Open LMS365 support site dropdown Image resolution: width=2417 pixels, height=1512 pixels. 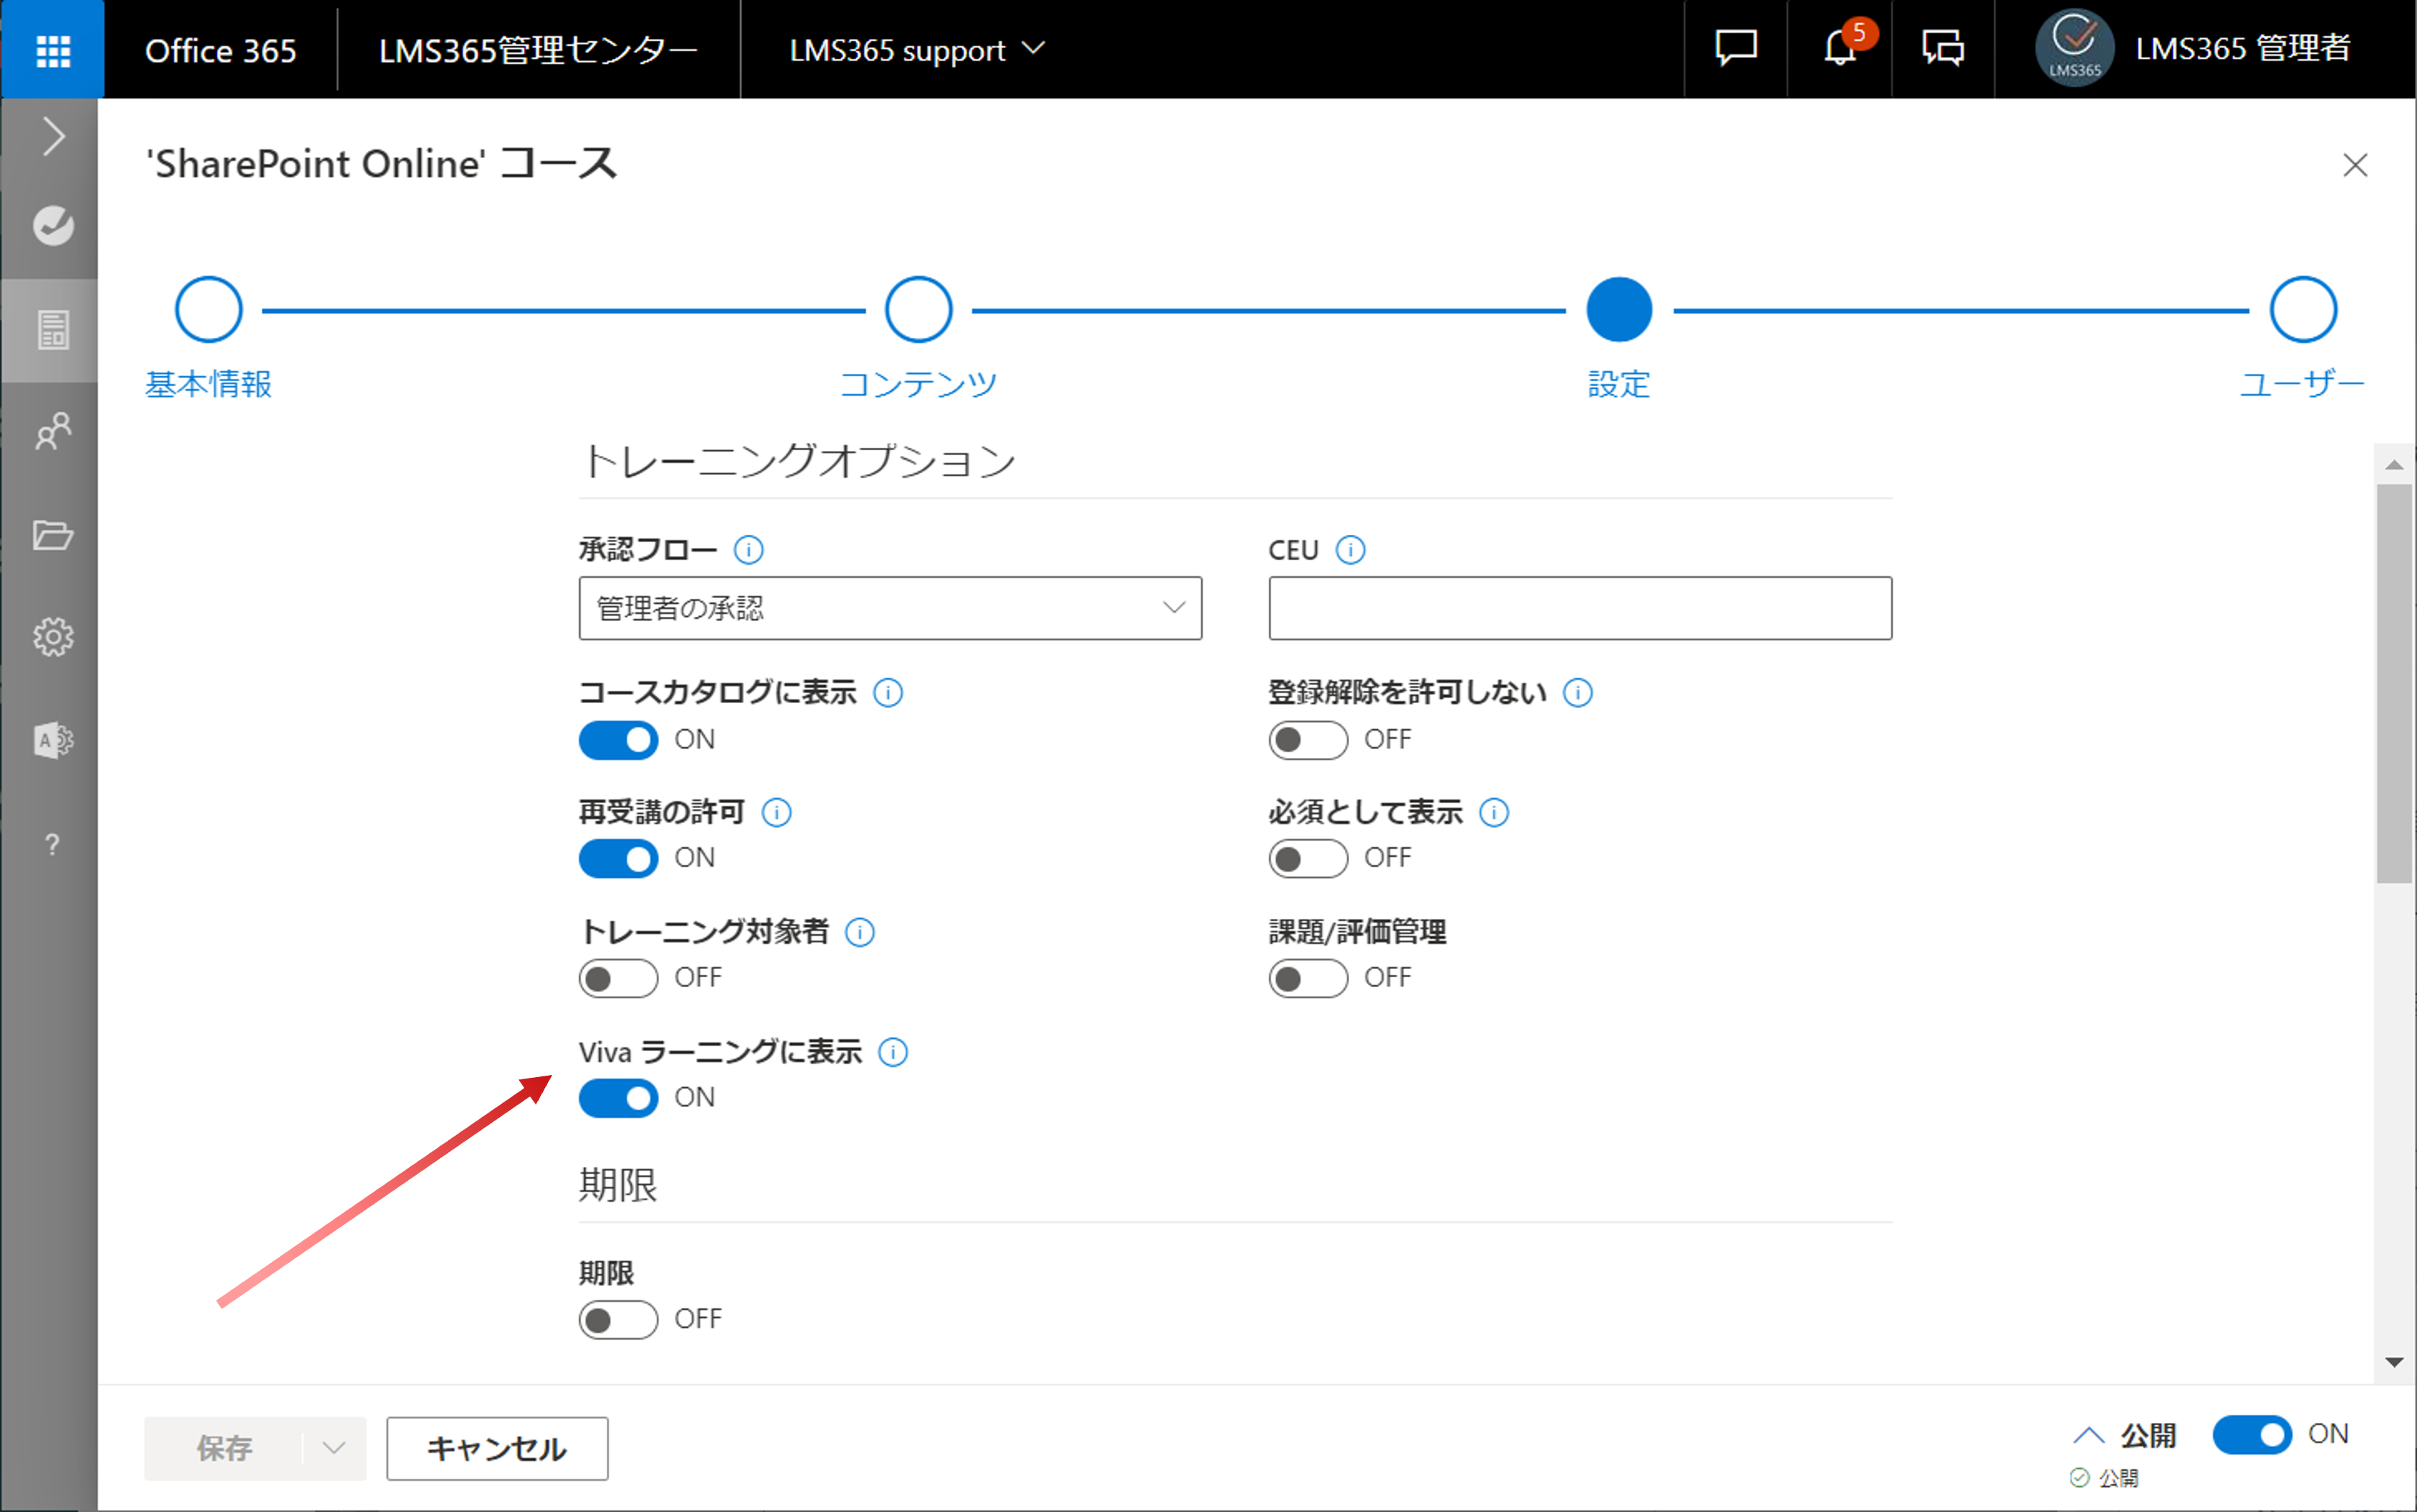point(917,49)
